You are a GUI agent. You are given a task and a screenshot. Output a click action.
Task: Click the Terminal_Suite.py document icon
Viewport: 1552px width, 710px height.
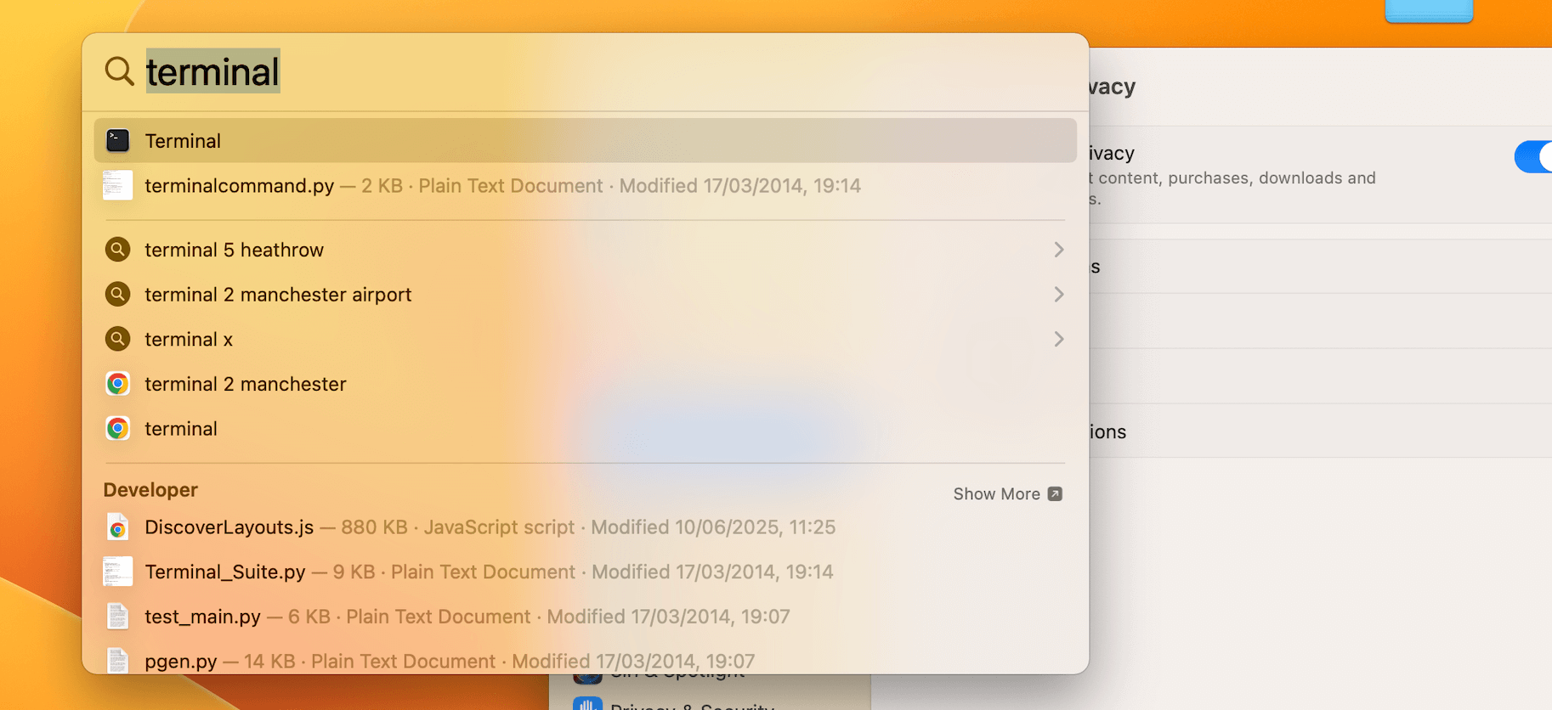point(117,572)
